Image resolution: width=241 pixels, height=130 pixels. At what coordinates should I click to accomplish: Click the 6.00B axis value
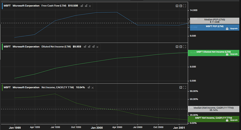tap(193, 81)
